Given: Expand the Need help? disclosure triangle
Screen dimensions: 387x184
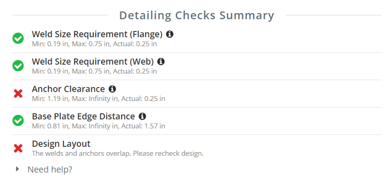Looking at the screenshot, I should [x=17, y=169].
